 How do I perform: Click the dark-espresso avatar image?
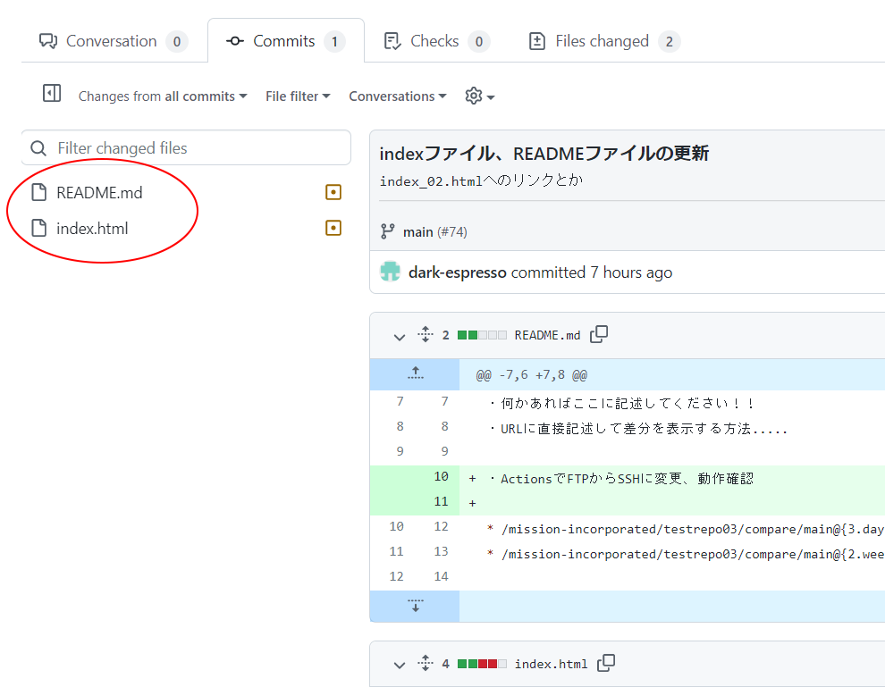point(390,272)
